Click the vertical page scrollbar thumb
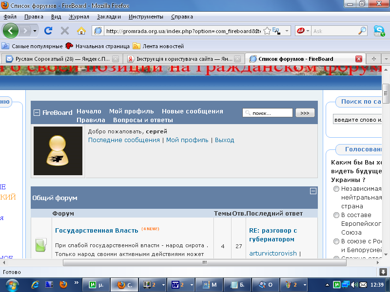 [386, 93]
